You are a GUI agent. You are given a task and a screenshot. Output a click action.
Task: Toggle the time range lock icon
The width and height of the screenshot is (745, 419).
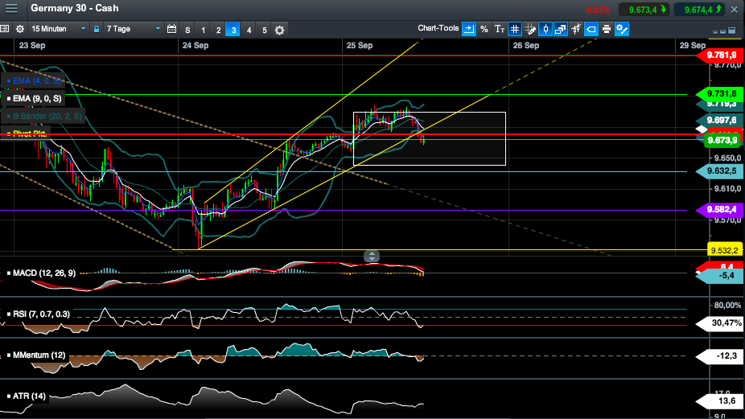pyautogui.click(x=97, y=29)
